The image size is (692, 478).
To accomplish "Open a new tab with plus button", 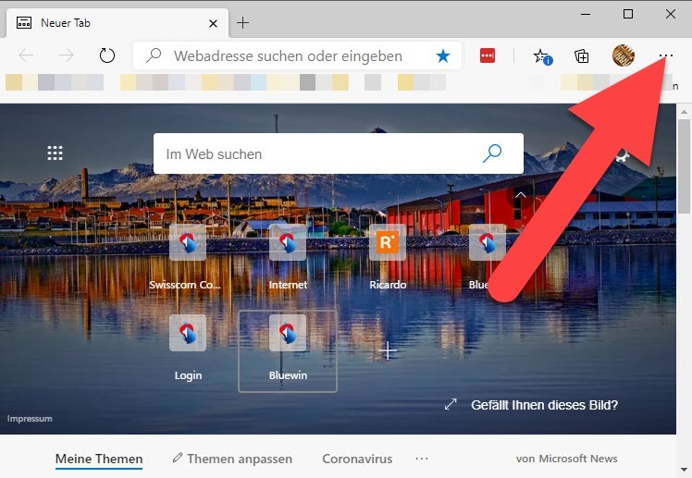I will point(243,22).
